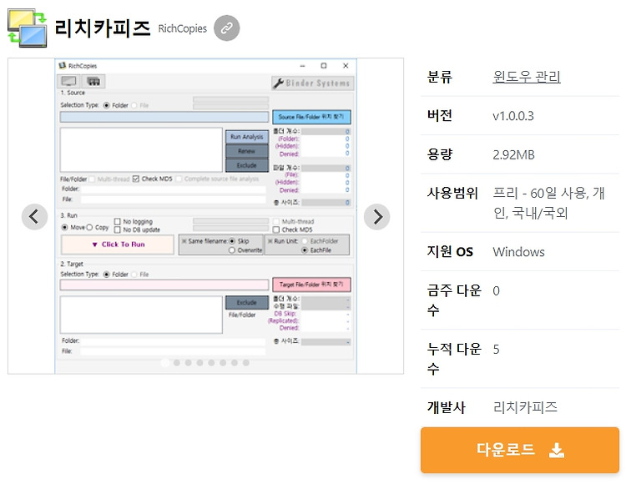Click Run Analysis button in Source section

[247, 137]
